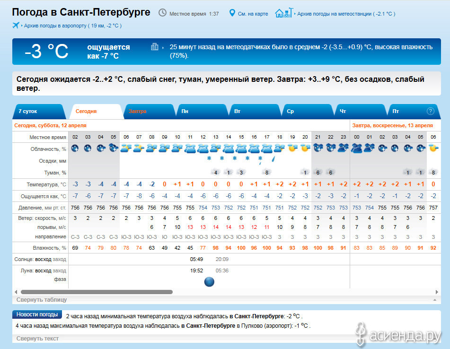Screen dimensions: 450x349
Task: Click the moonrise time 19:52
Action: [x=196, y=270]
